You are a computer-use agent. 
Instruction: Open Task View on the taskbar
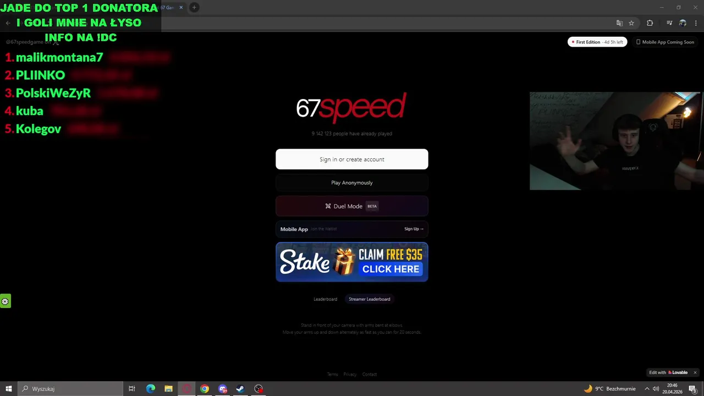[x=132, y=389]
